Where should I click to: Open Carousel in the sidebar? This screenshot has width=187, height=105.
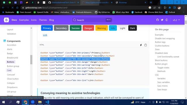[x=11, y=75]
